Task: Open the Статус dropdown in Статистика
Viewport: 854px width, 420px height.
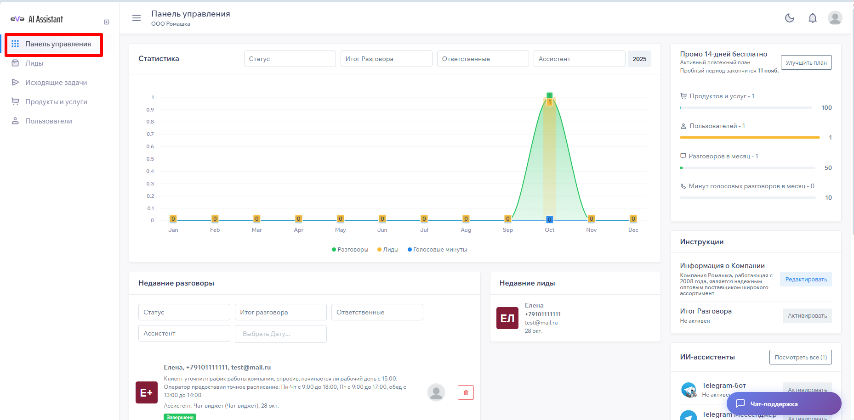Action: (x=290, y=59)
